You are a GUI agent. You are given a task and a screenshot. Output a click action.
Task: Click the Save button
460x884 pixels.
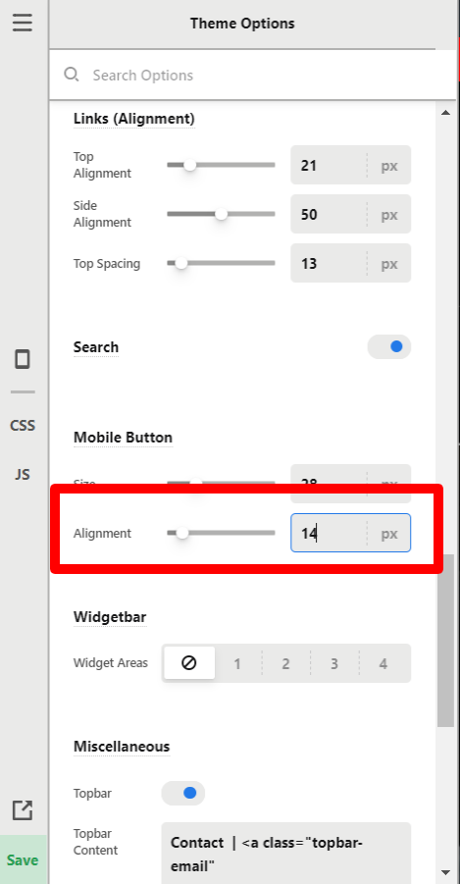[24, 859]
